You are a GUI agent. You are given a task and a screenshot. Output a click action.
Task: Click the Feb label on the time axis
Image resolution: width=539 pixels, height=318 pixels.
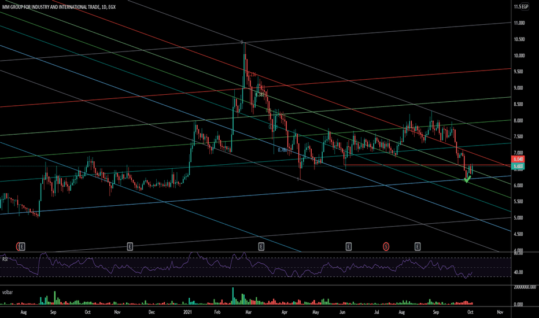pos(217,312)
